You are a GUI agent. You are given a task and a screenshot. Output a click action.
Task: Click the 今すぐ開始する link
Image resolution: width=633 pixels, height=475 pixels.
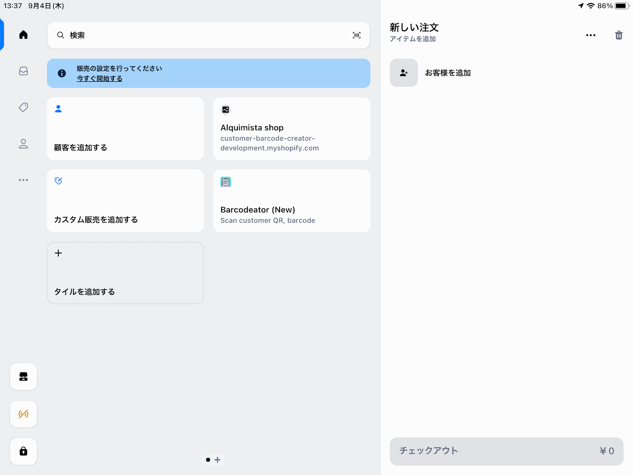point(100,79)
